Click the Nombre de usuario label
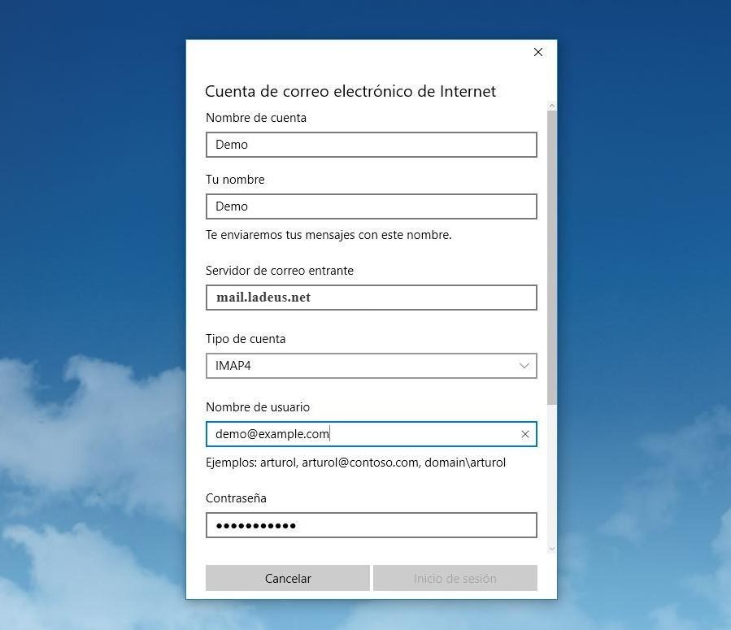The width and height of the screenshot is (731, 630). [x=258, y=407]
